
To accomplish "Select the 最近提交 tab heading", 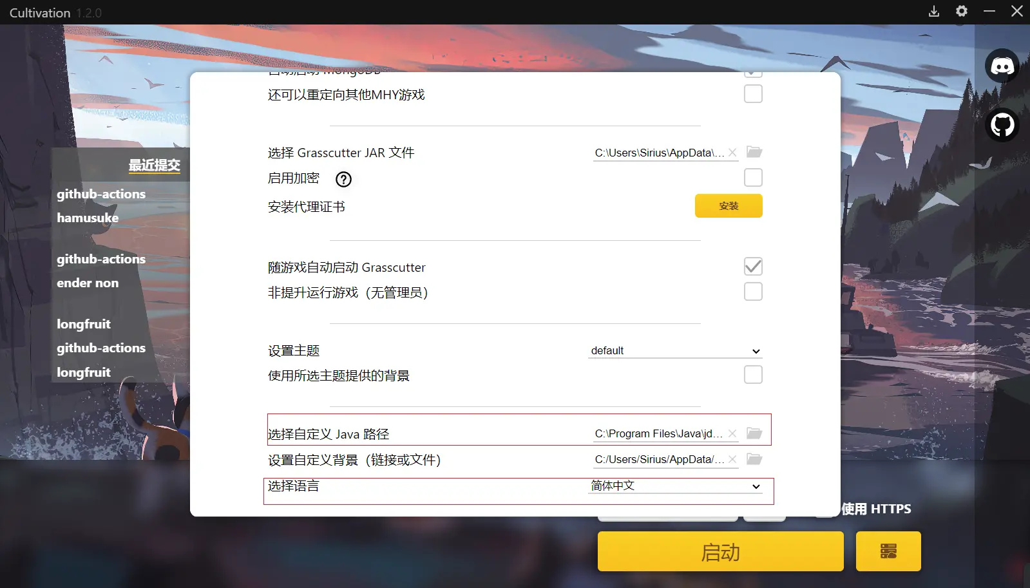I will tap(154, 166).
